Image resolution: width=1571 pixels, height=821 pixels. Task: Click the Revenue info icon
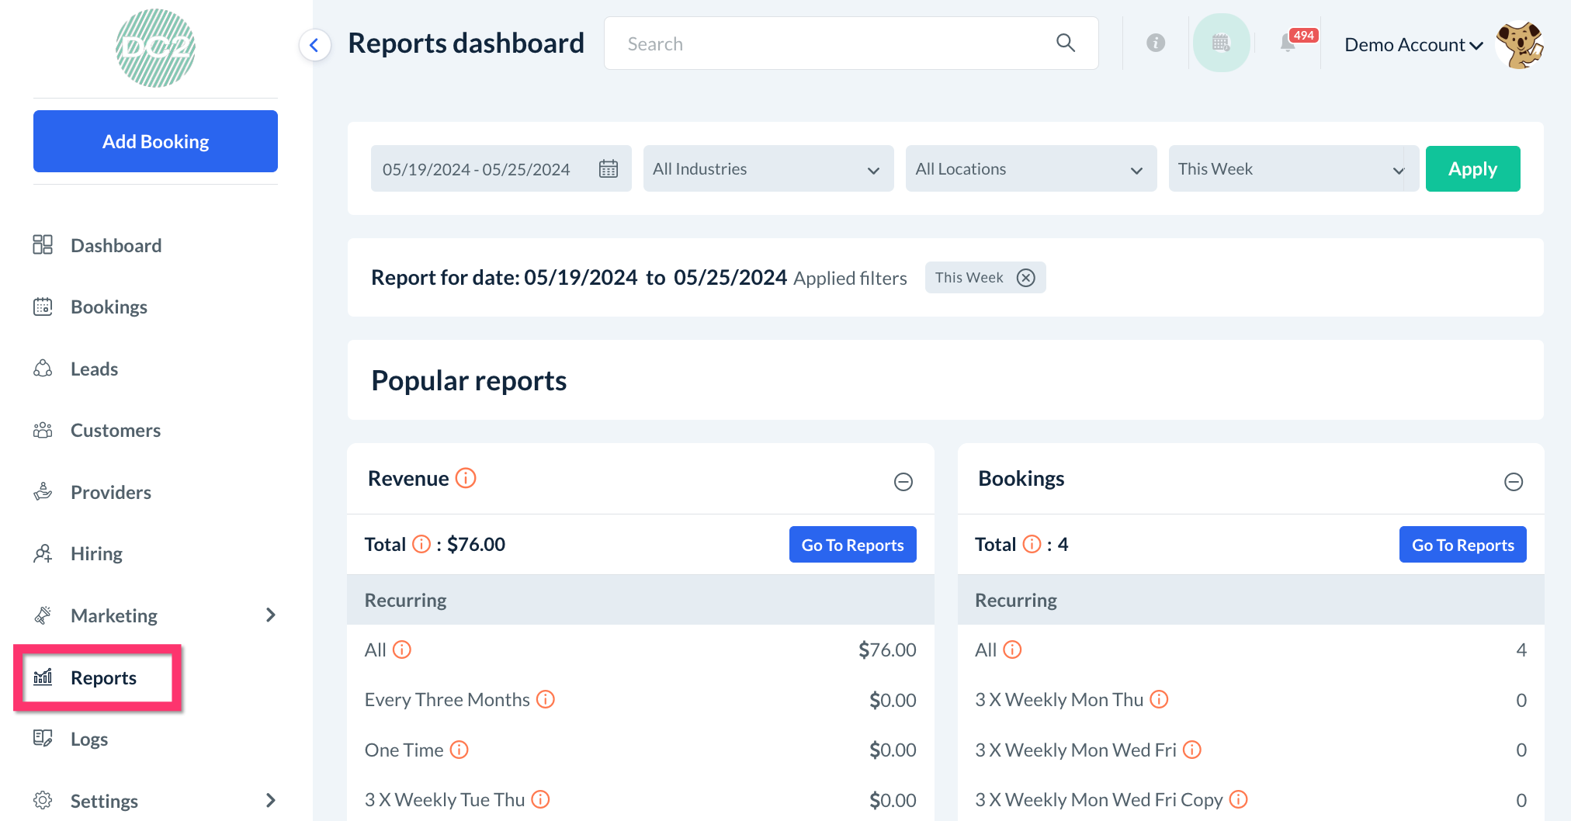[x=466, y=478]
